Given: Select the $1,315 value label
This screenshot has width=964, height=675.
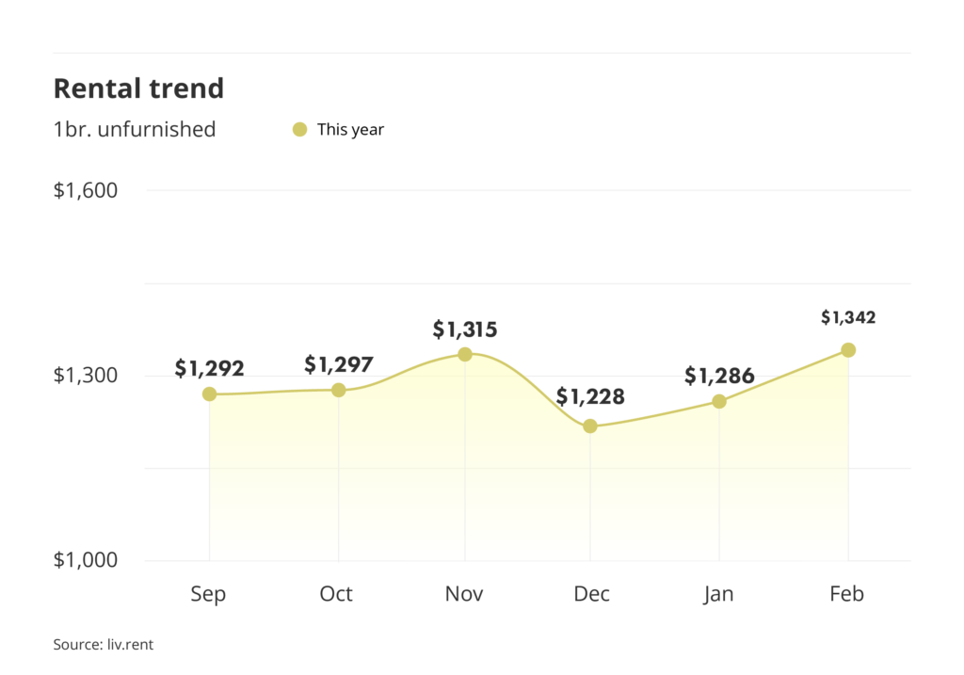Looking at the screenshot, I should coord(465,329).
